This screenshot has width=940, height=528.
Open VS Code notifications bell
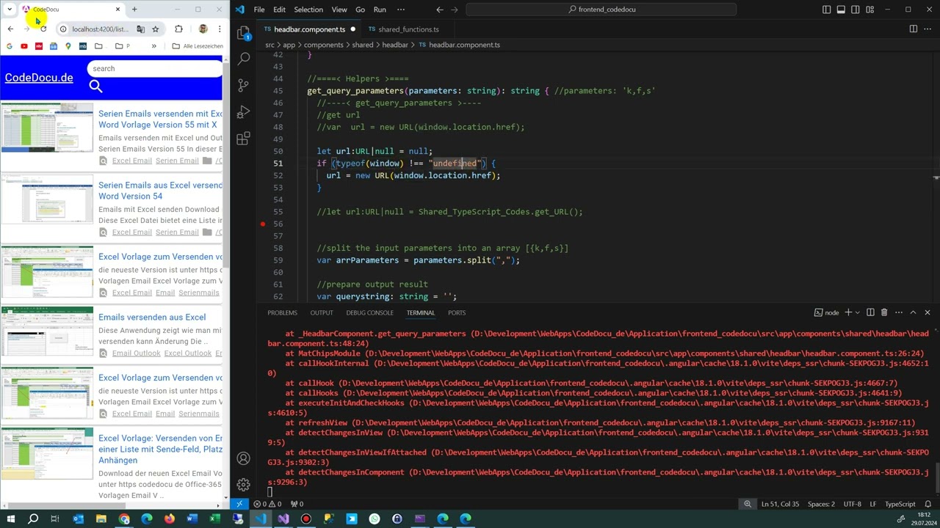[928, 504]
